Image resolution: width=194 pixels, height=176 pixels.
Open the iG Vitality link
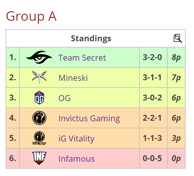(76, 138)
